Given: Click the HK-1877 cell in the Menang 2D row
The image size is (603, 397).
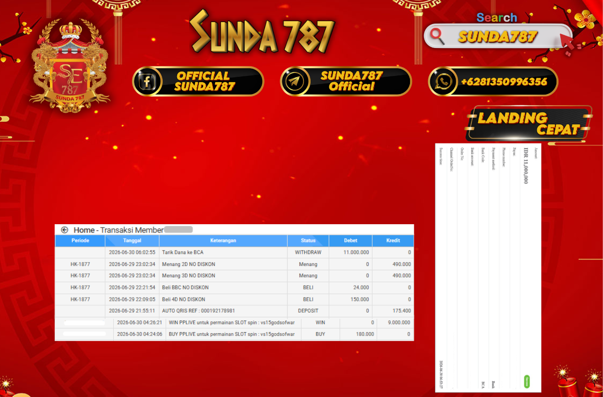Looking at the screenshot, I should point(80,264).
